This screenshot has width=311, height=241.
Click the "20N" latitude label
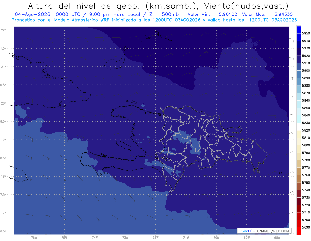pos(4,103)
